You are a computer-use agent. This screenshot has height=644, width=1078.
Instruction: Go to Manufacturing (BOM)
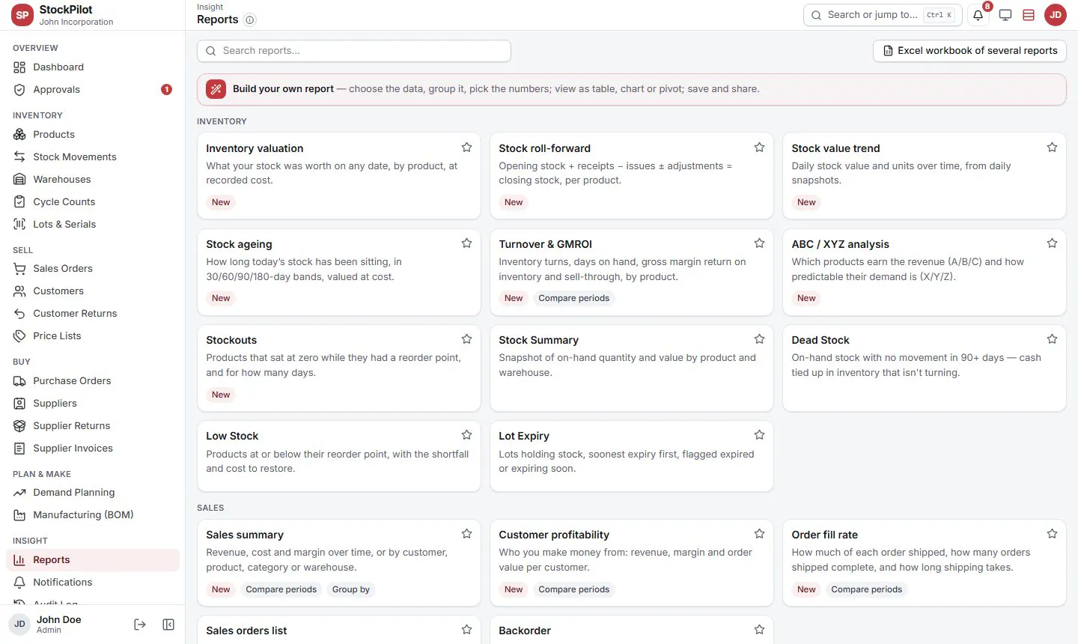point(93,515)
